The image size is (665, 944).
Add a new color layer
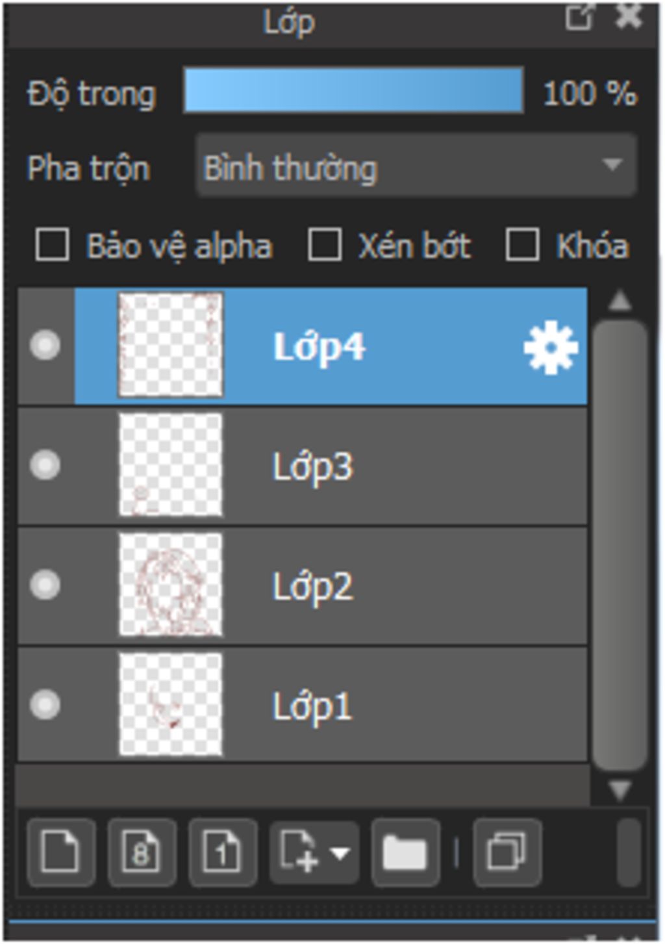[61, 852]
